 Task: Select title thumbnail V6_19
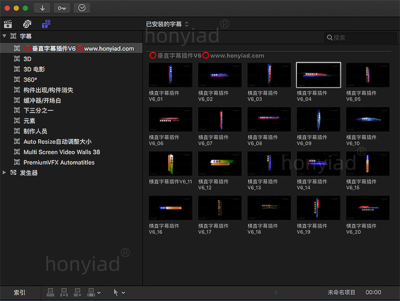coord(318,208)
